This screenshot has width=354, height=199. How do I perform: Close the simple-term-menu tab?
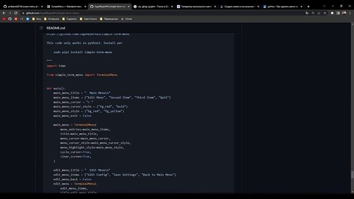[x=129, y=7]
